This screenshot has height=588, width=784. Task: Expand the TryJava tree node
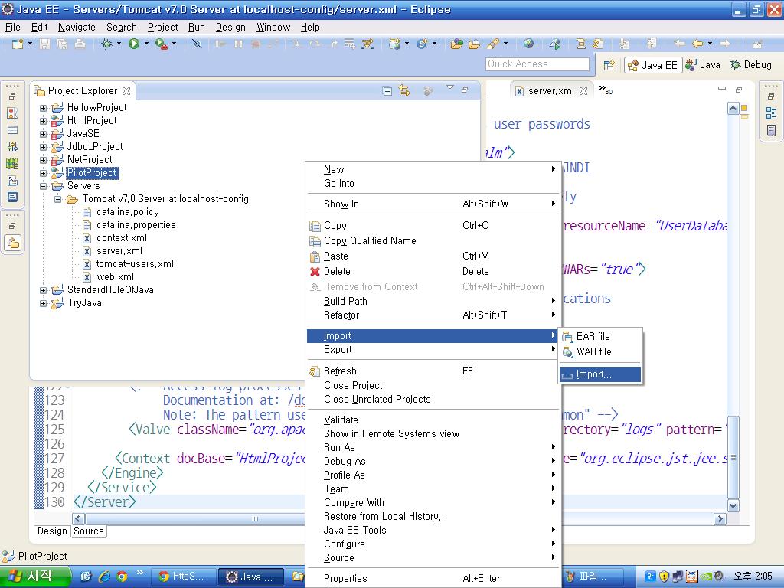pyautogui.click(x=44, y=303)
